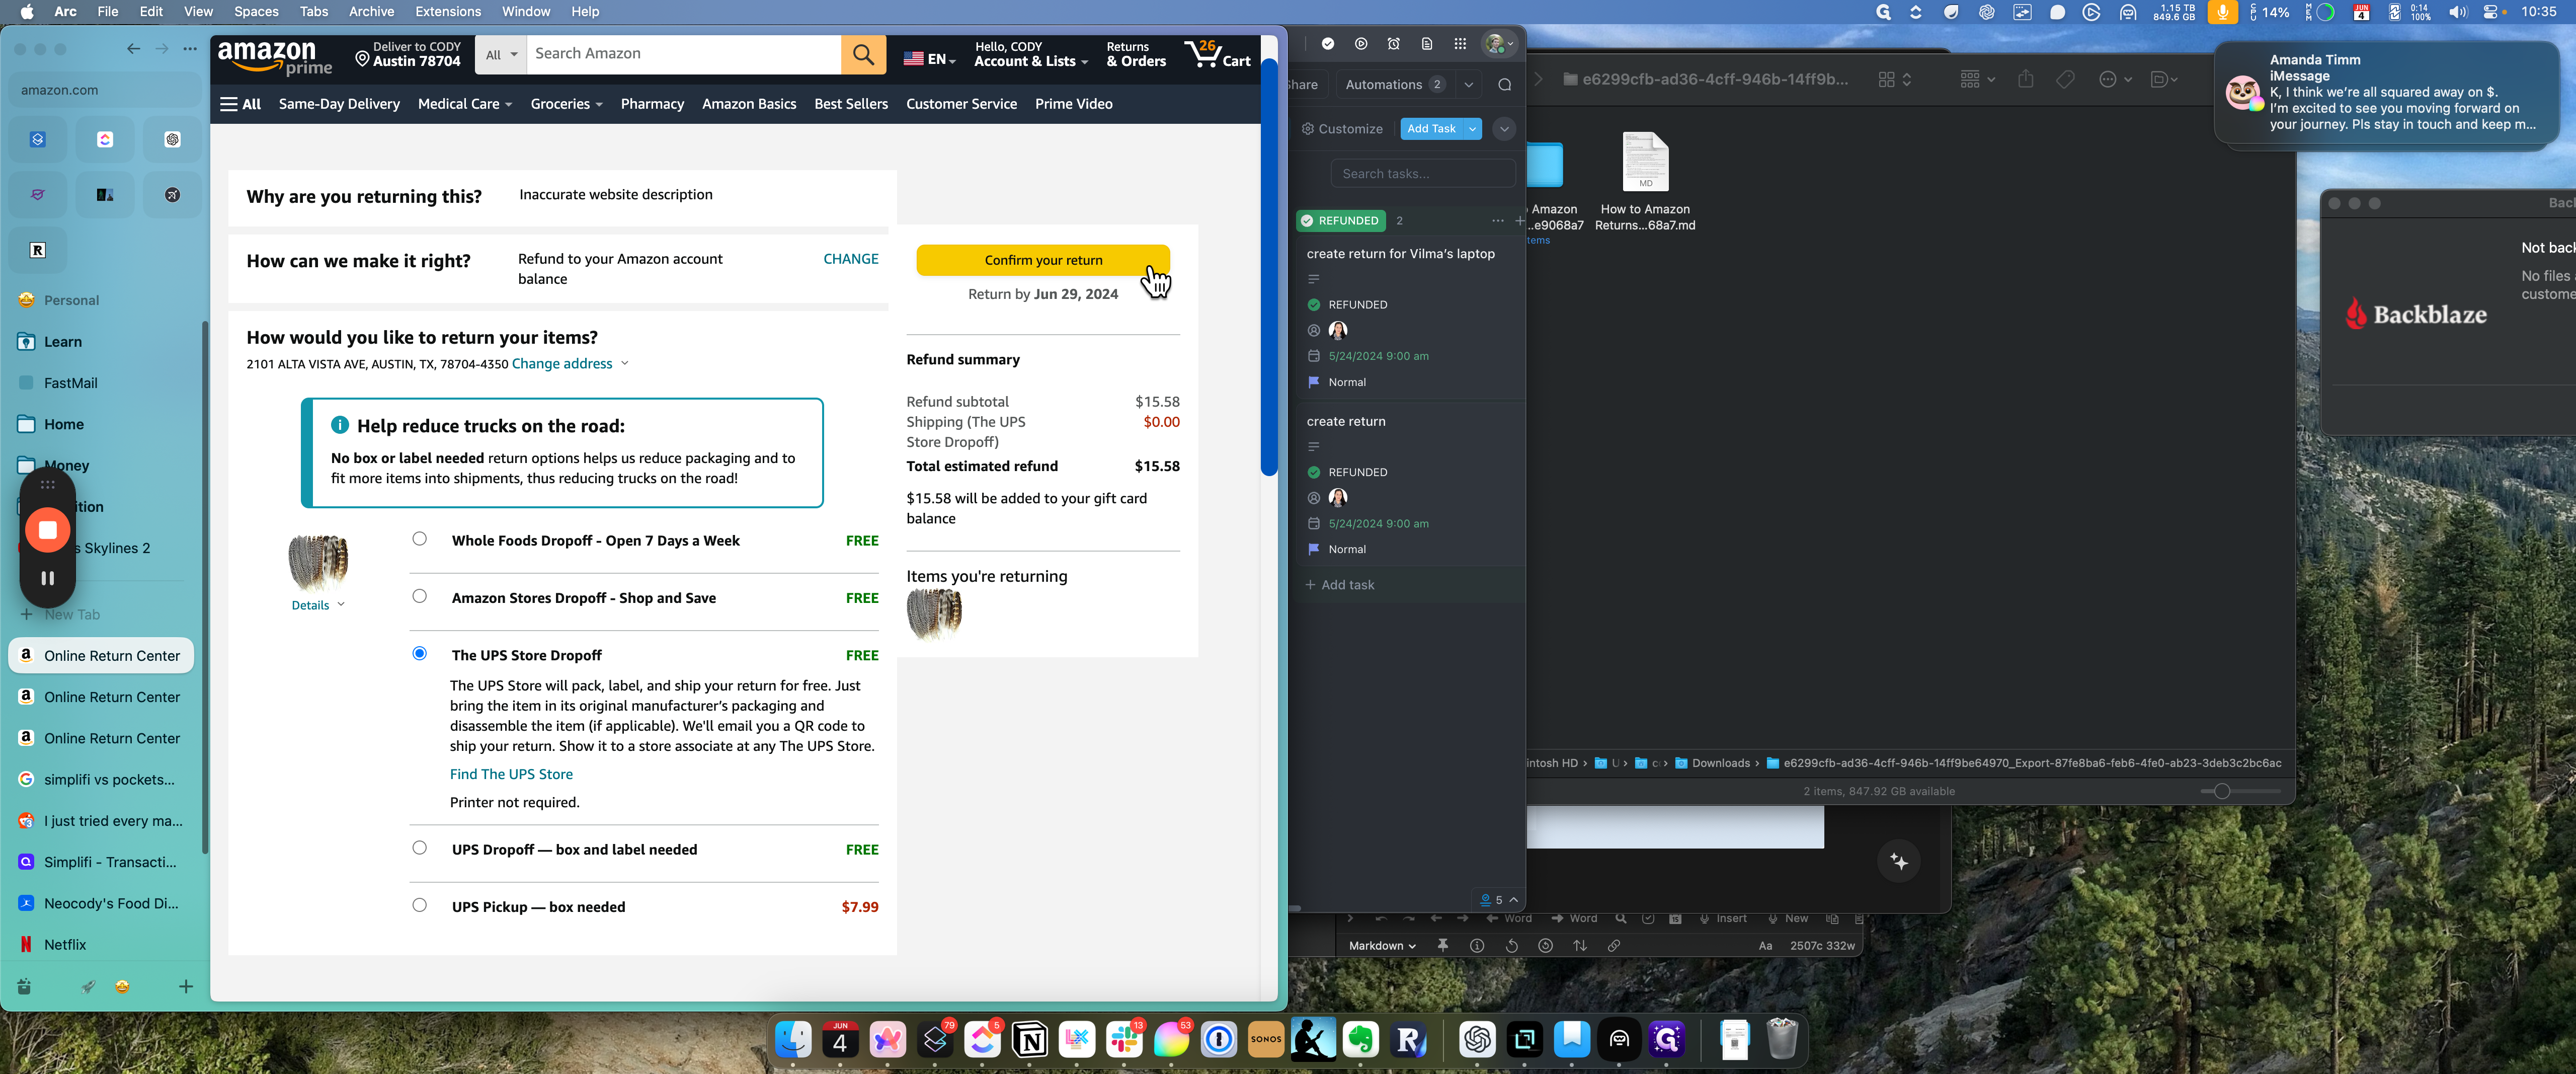Click CHANGE next to refund method
2576x1074 pixels.
[x=851, y=259]
